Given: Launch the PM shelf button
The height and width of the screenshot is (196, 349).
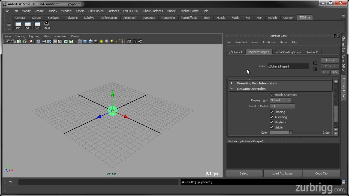Looking at the screenshot, I should [x=18, y=25].
